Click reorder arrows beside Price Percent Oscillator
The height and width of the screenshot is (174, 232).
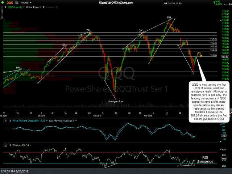10,121
